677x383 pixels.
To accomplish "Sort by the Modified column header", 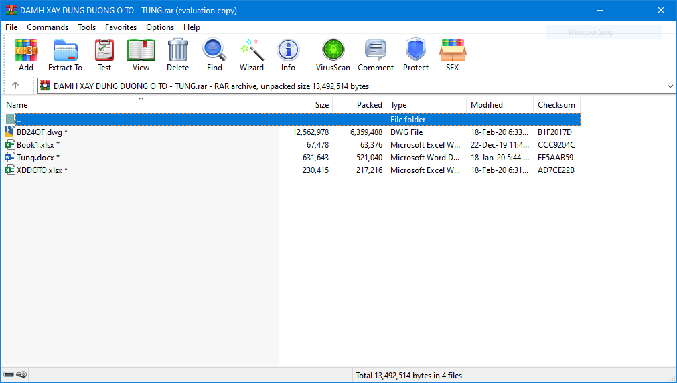I will (x=500, y=105).
